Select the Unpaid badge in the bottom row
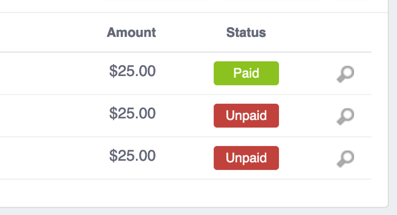397x215 pixels. (x=246, y=158)
